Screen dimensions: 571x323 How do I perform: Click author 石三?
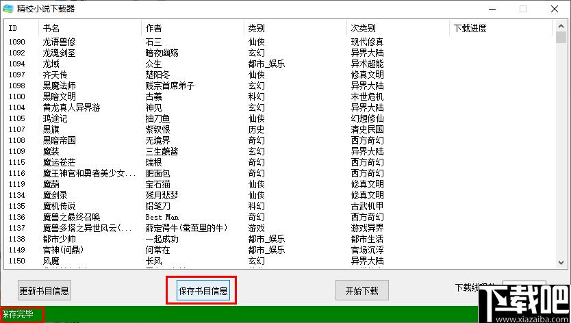pyautogui.click(x=153, y=42)
